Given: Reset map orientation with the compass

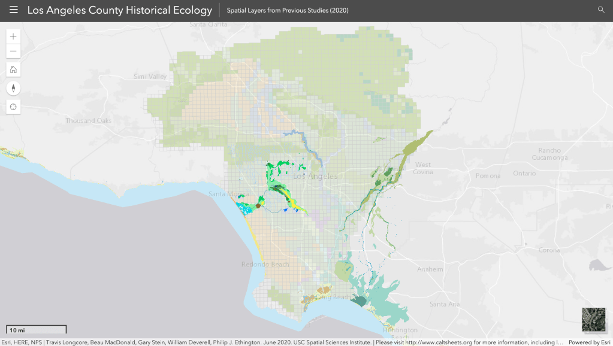Looking at the screenshot, I should click(x=13, y=89).
